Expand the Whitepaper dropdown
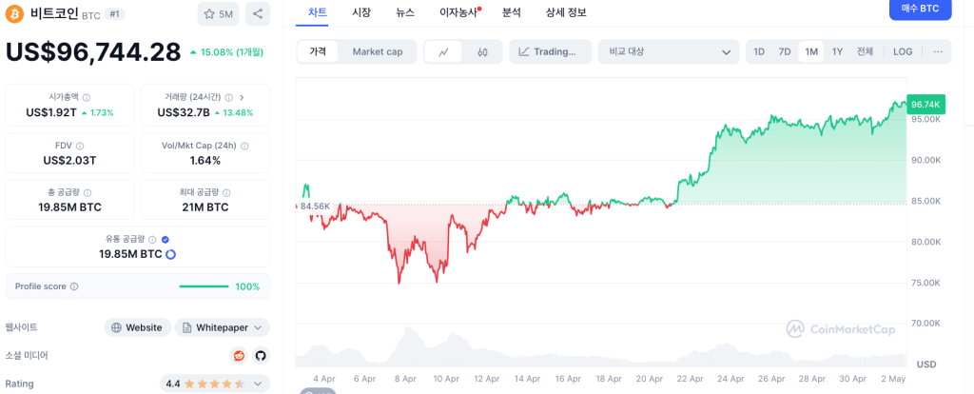The height and width of the screenshot is (394, 974). pos(223,327)
